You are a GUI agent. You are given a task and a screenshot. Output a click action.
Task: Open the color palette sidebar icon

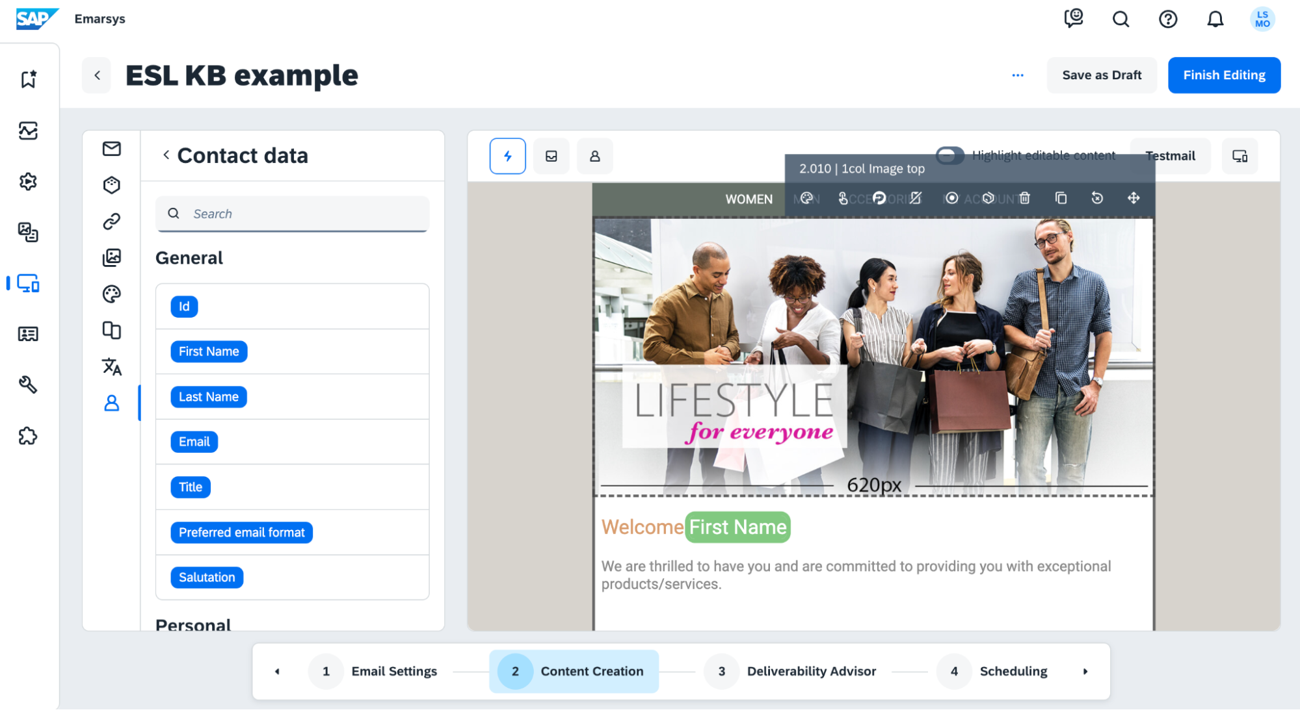tap(112, 294)
